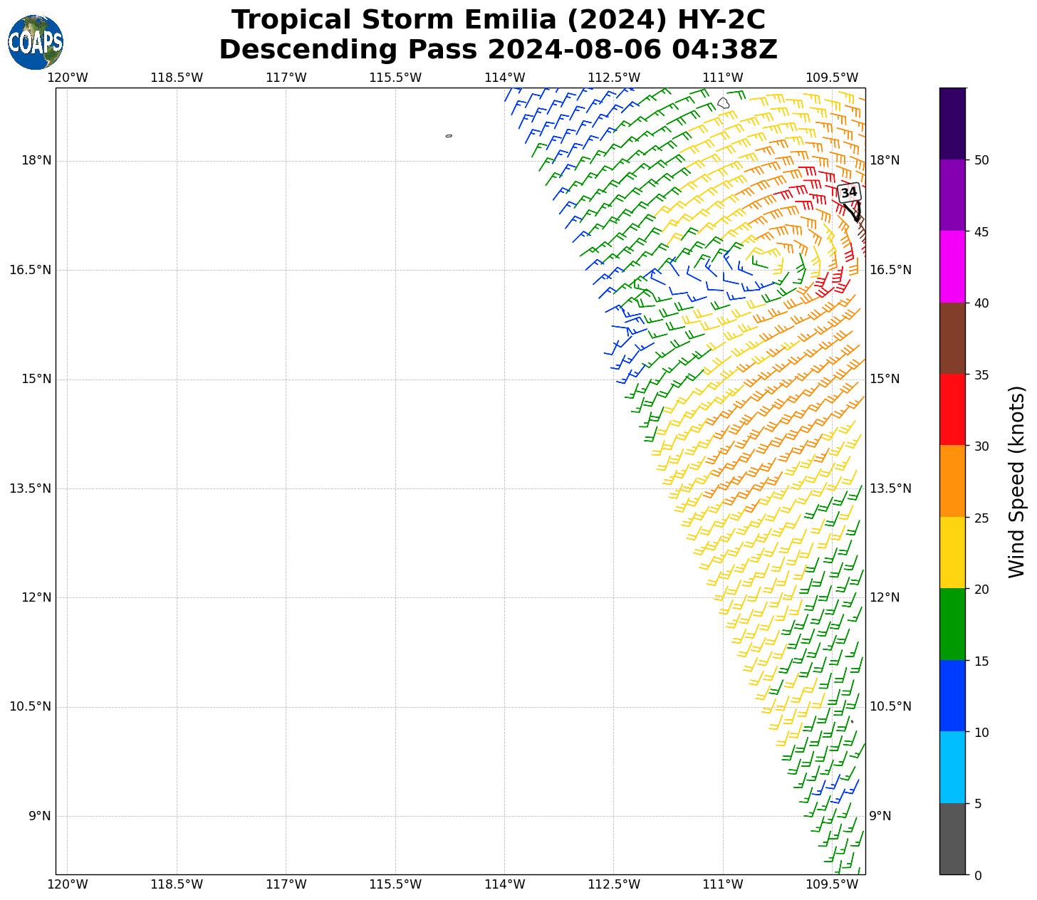Select the magenta 40–45 knot colorbar segment

(952, 266)
